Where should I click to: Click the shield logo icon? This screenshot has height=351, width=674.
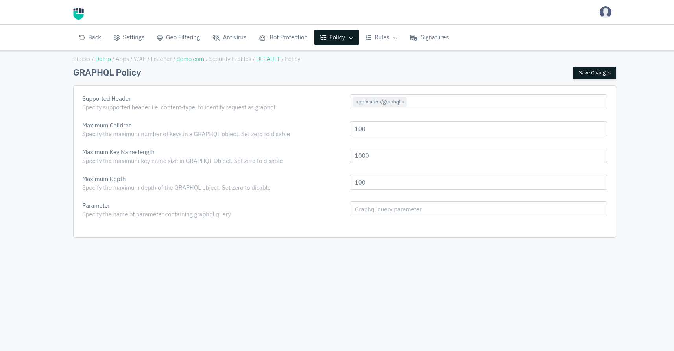[79, 13]
